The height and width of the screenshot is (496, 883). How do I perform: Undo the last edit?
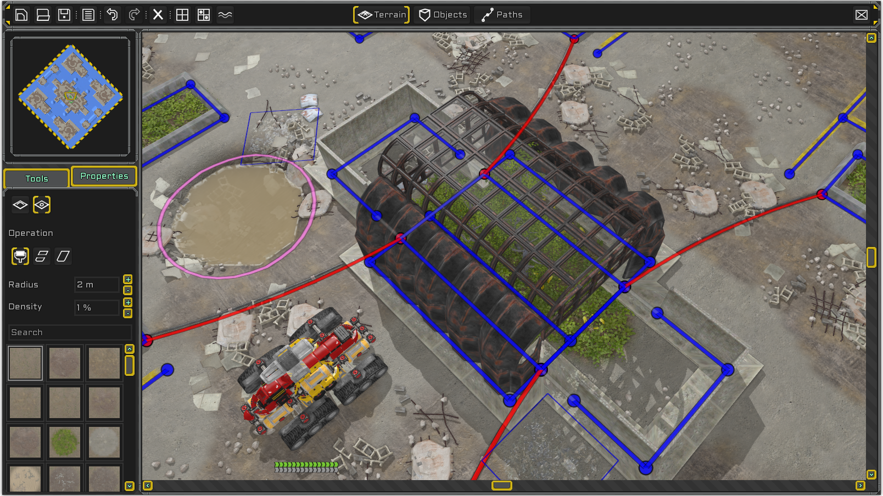point(112,15)
